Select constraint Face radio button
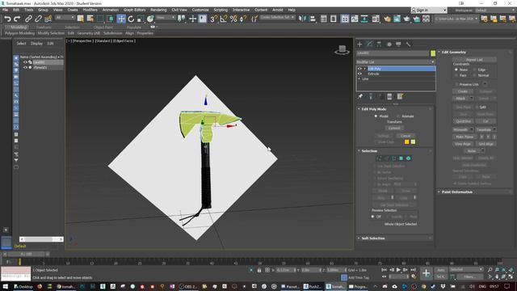The image size is (517, 291). coord(456,75)
